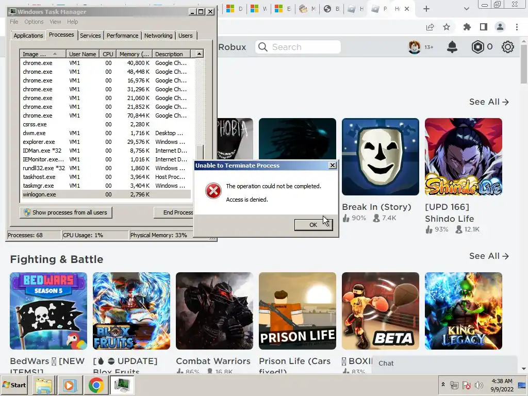This screenshot has height=396, width=528.
Task: Select the winlogon.exe process row
Action: coord(106,194)
